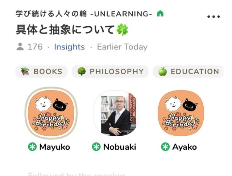This screenshot has height=176, width=232.
Task: Tap the person icon by 176
Action: (x=20, y=47)
